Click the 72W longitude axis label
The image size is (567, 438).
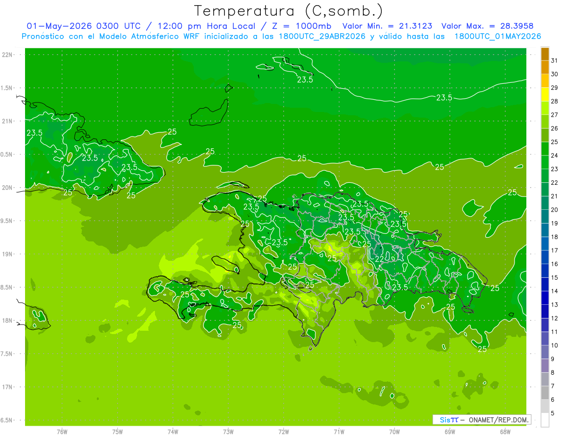coord(283,431)
